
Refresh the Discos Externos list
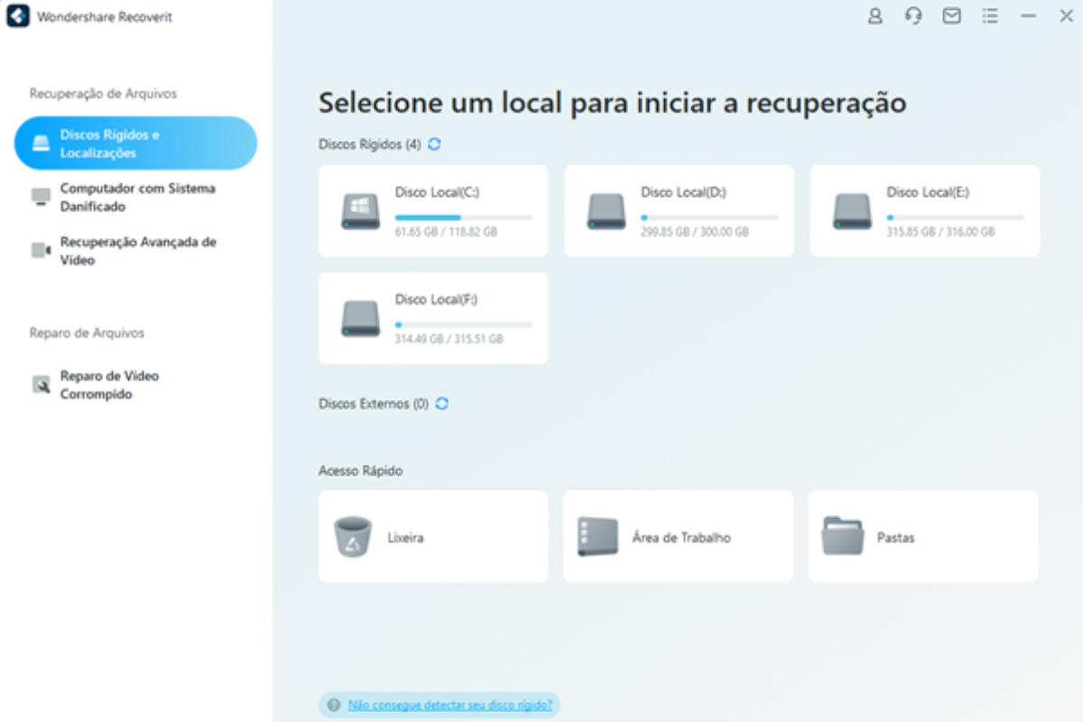click(441, 404)
